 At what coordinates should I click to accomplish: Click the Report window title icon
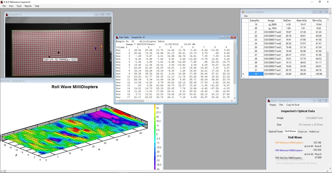pyautogui.click(x=268, y=100)
